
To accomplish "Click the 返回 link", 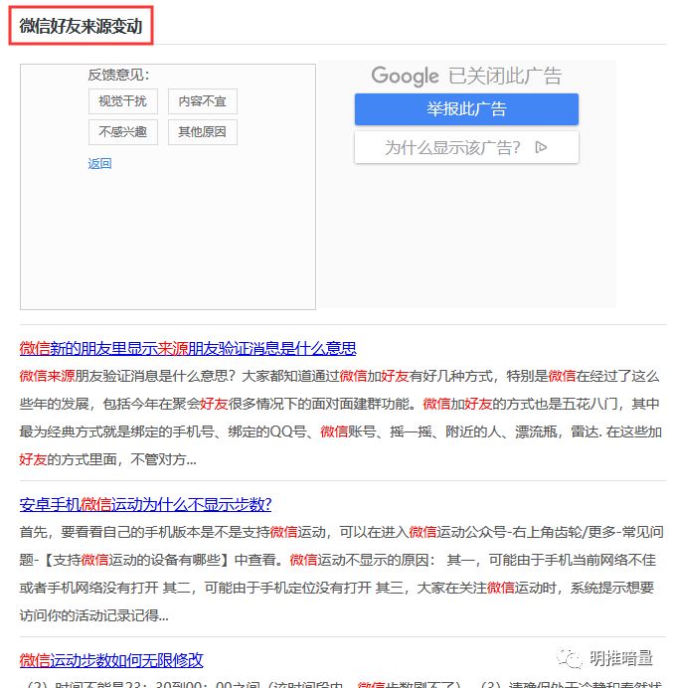I will click(99, 164).
